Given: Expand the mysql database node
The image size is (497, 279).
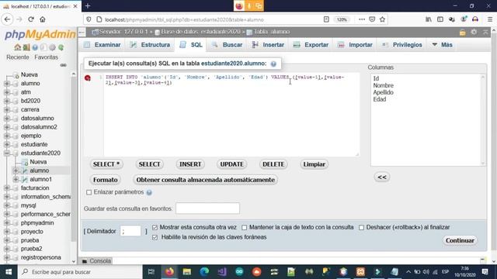Looking at the screenshot, I should pos(7,205).
